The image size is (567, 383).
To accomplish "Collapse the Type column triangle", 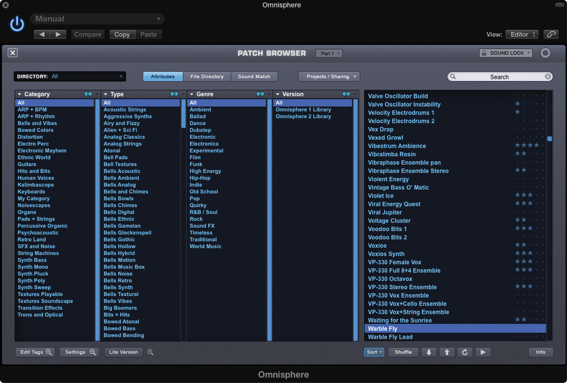I will (105, 94).
